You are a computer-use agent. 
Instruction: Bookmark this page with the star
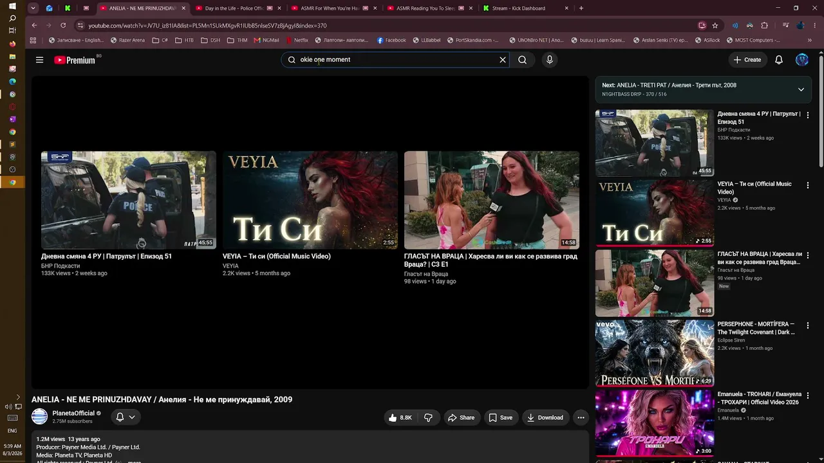pyautogui.click(x=715, y=26)
